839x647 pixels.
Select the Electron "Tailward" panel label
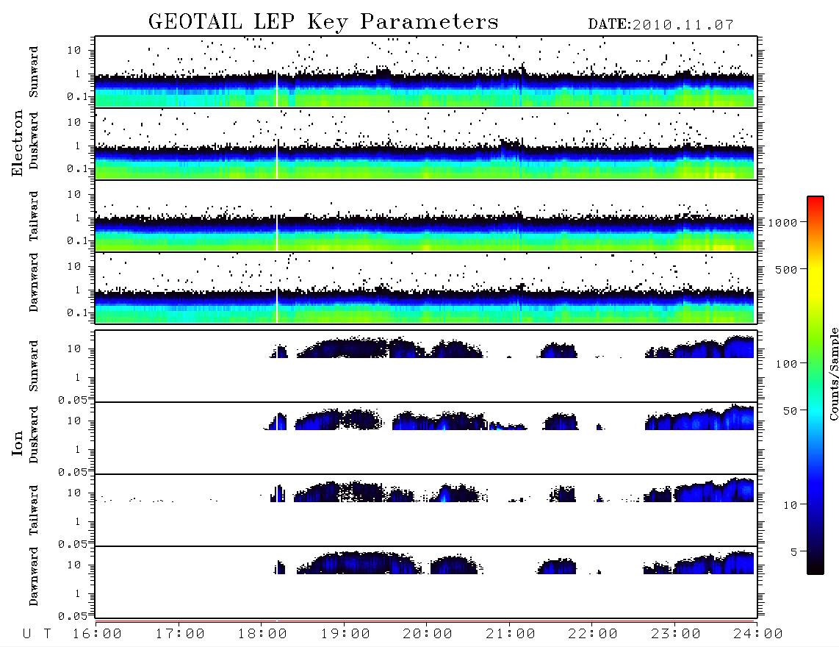pyautogui.click(x=33, y=216)
